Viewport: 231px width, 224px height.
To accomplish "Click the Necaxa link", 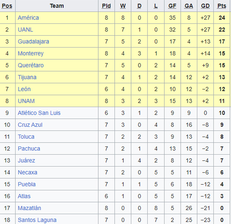I will [28, 172].
